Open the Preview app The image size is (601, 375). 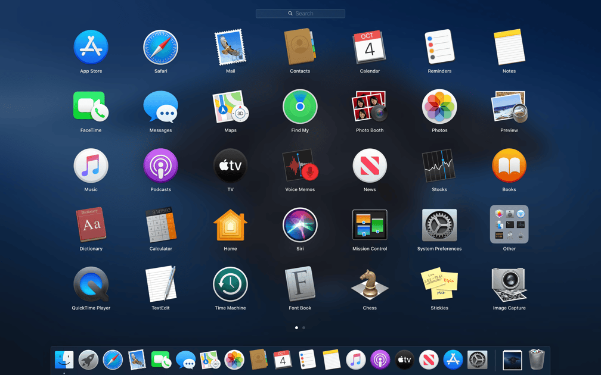(509, 107)
